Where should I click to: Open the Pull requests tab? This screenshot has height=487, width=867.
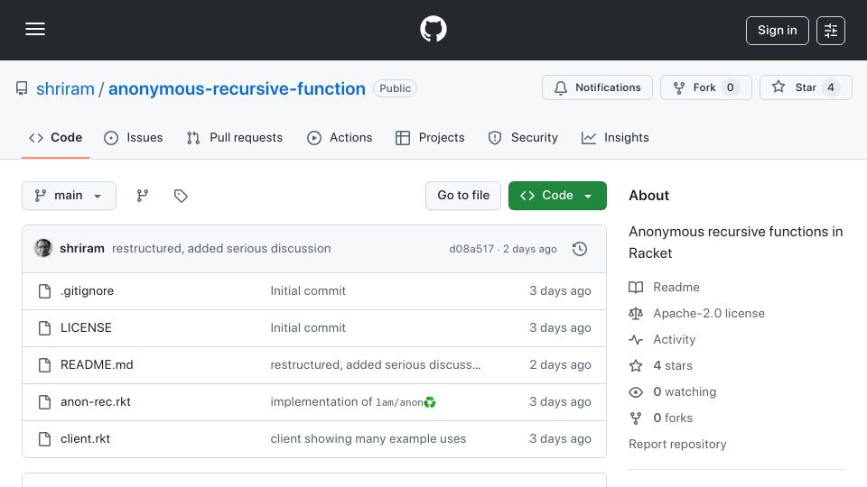[x=235, y=137]
